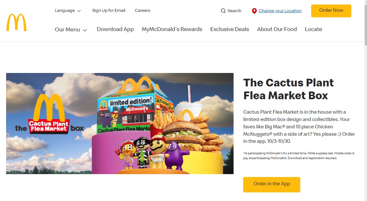Open Sign Up for Email link

coord(109,11)
